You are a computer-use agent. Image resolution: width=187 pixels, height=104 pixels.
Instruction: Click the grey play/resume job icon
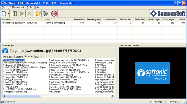click(x=22, y=13)
